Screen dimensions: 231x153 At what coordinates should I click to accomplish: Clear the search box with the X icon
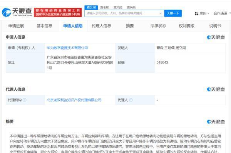[161, 13]
